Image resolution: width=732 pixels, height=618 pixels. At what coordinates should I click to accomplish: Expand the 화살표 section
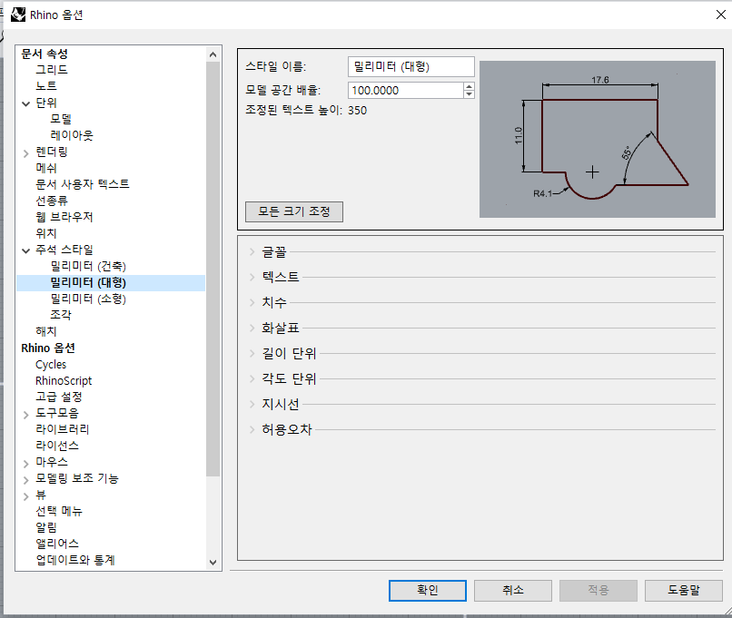coord(252,328)
